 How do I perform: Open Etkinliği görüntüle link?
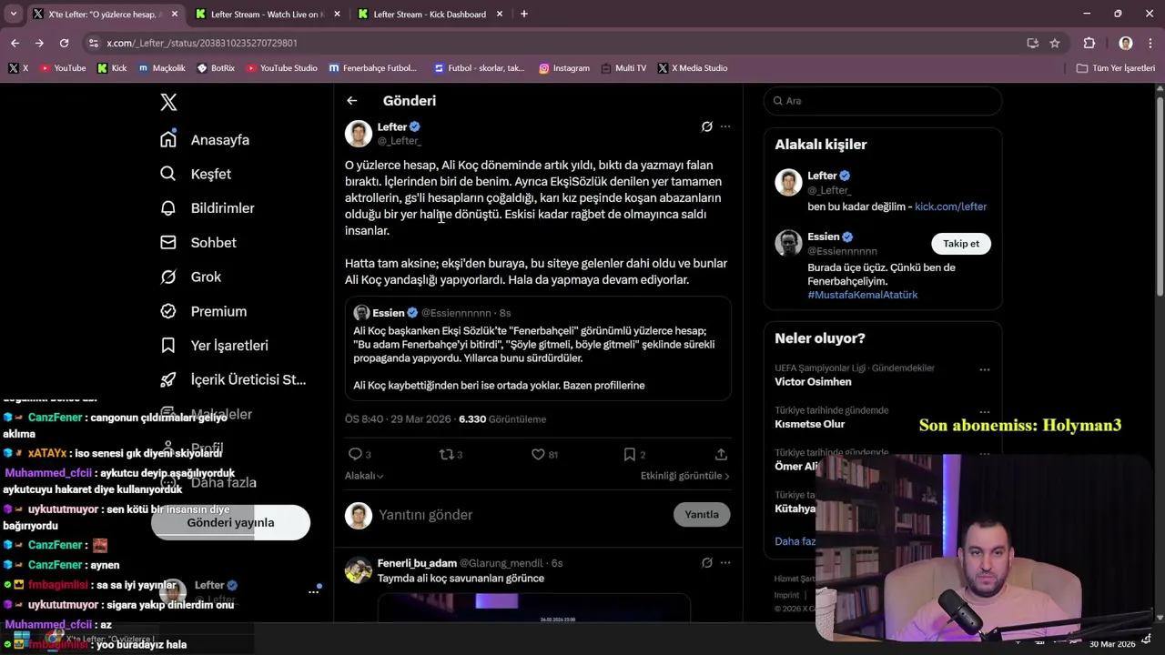(x=684, y=476)
